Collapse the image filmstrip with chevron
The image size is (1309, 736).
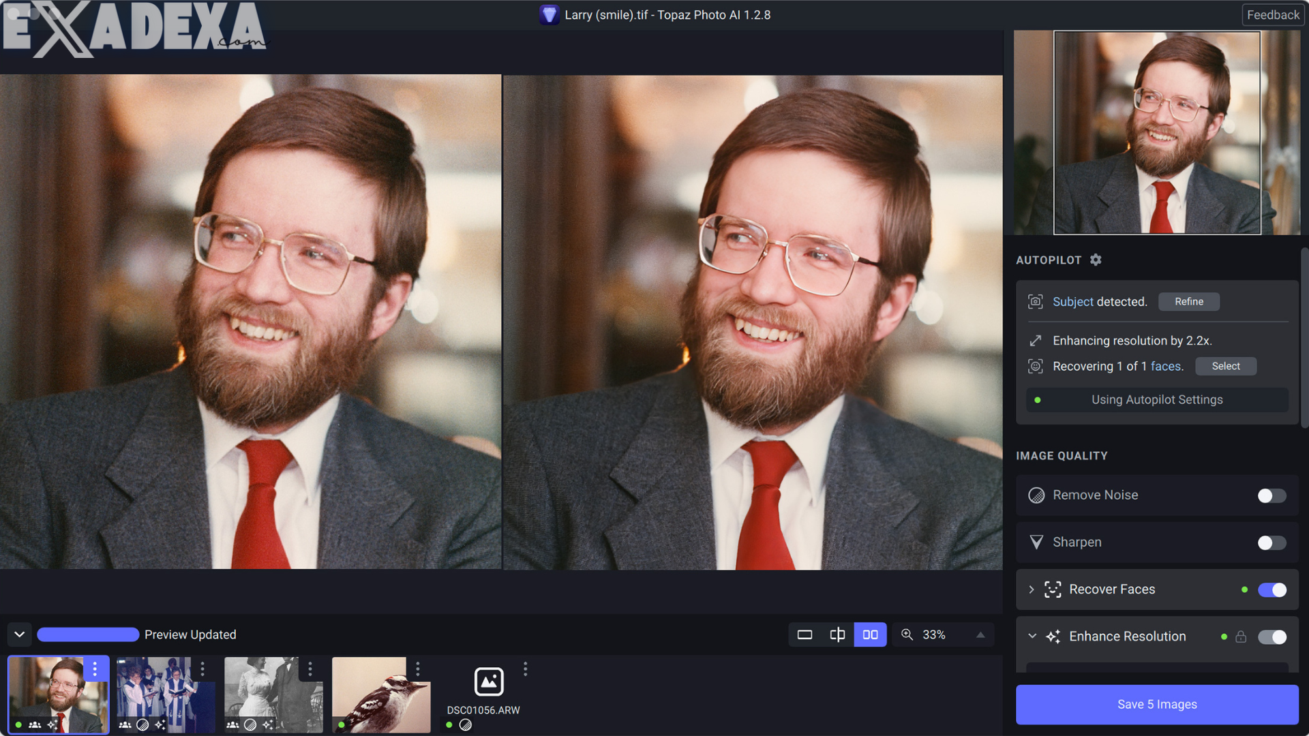click(x=20, y=634)
